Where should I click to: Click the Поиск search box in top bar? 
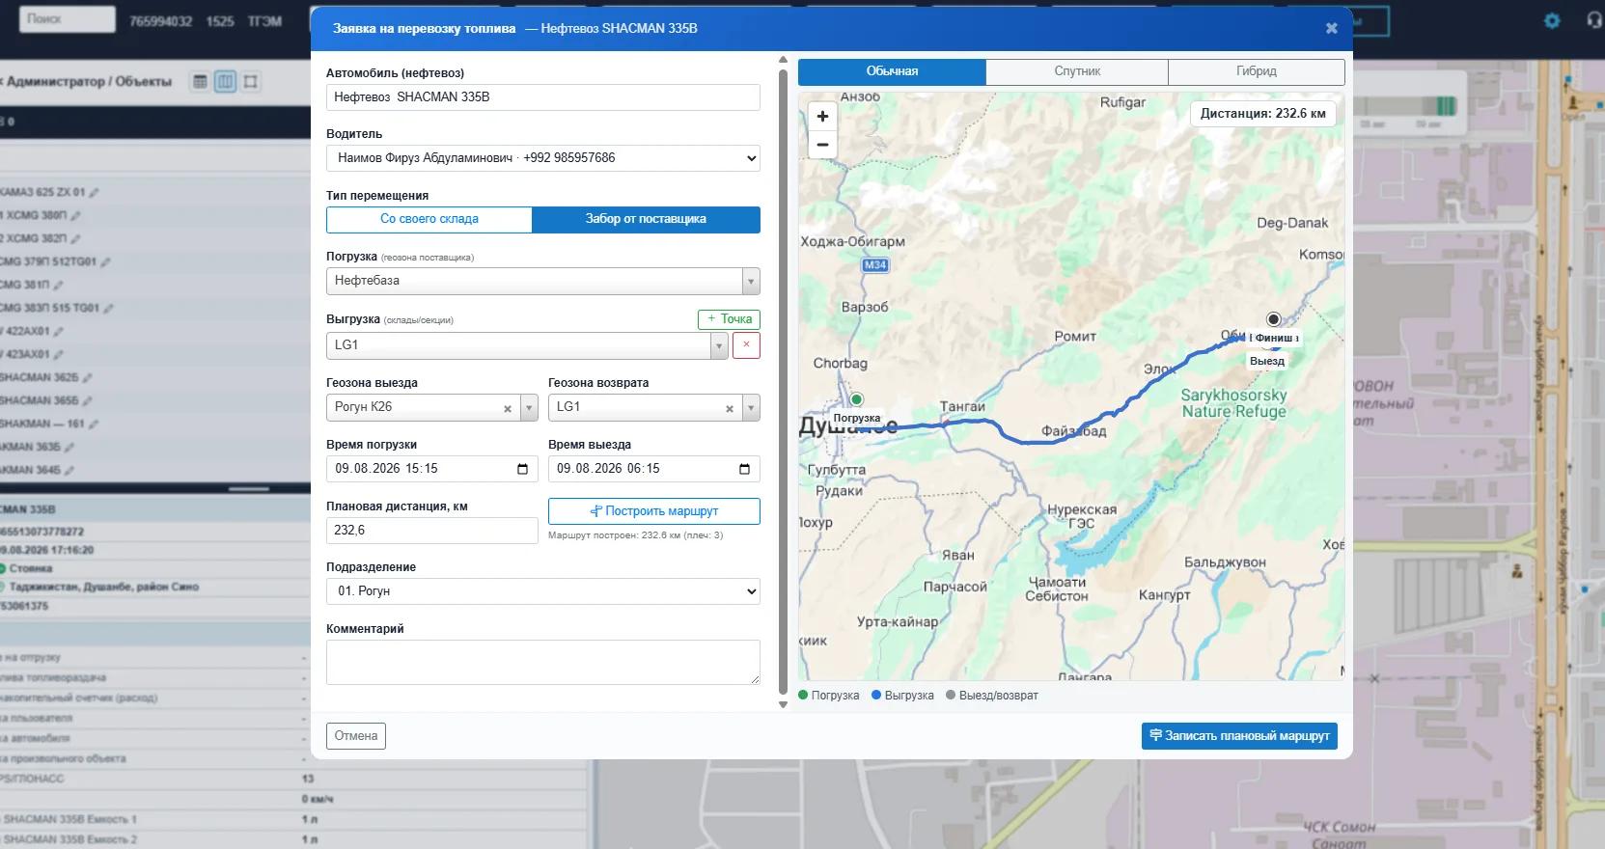(68, 19)
